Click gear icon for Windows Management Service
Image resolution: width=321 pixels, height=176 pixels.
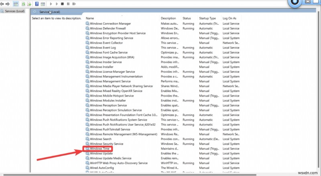click(87, 81)
